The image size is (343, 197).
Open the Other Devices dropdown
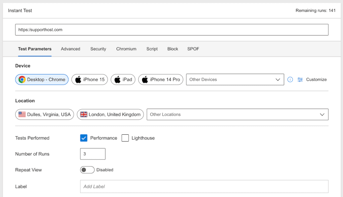pos(235,79)
